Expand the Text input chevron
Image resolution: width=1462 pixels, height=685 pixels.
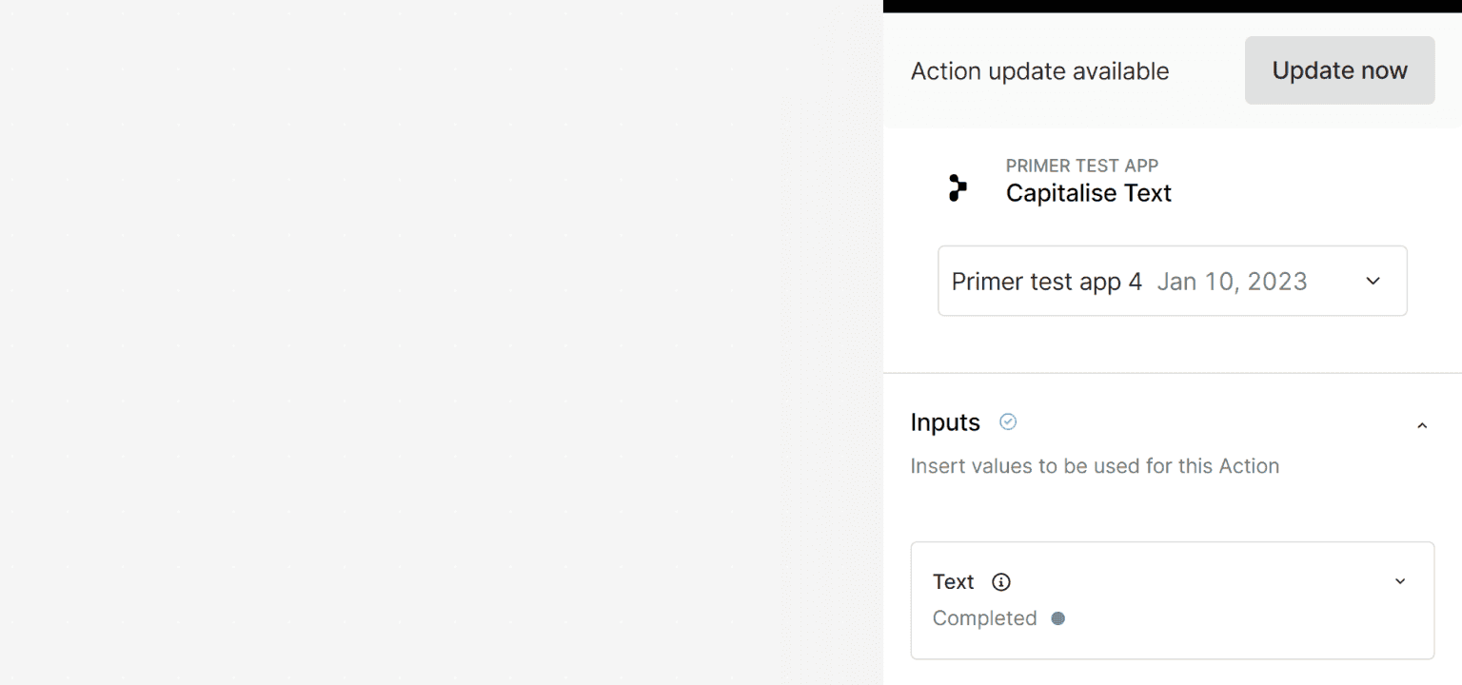click(x=1399, y=581)
